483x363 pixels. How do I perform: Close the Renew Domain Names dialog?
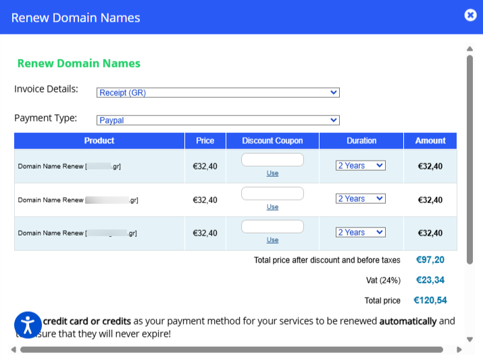(x=470, y=16)
